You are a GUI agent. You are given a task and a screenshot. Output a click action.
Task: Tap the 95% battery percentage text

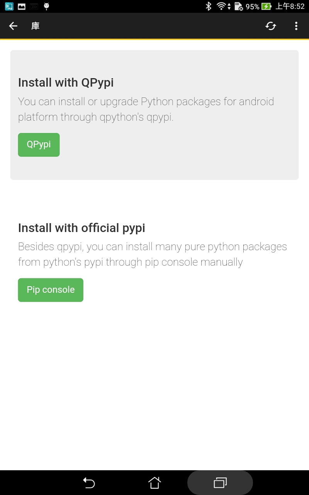pyautogui.click(x=252, y=7)
